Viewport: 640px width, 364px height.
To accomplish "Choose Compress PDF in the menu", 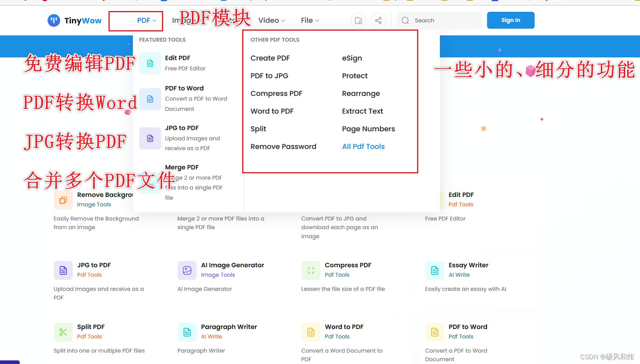I will coord(276,94).
